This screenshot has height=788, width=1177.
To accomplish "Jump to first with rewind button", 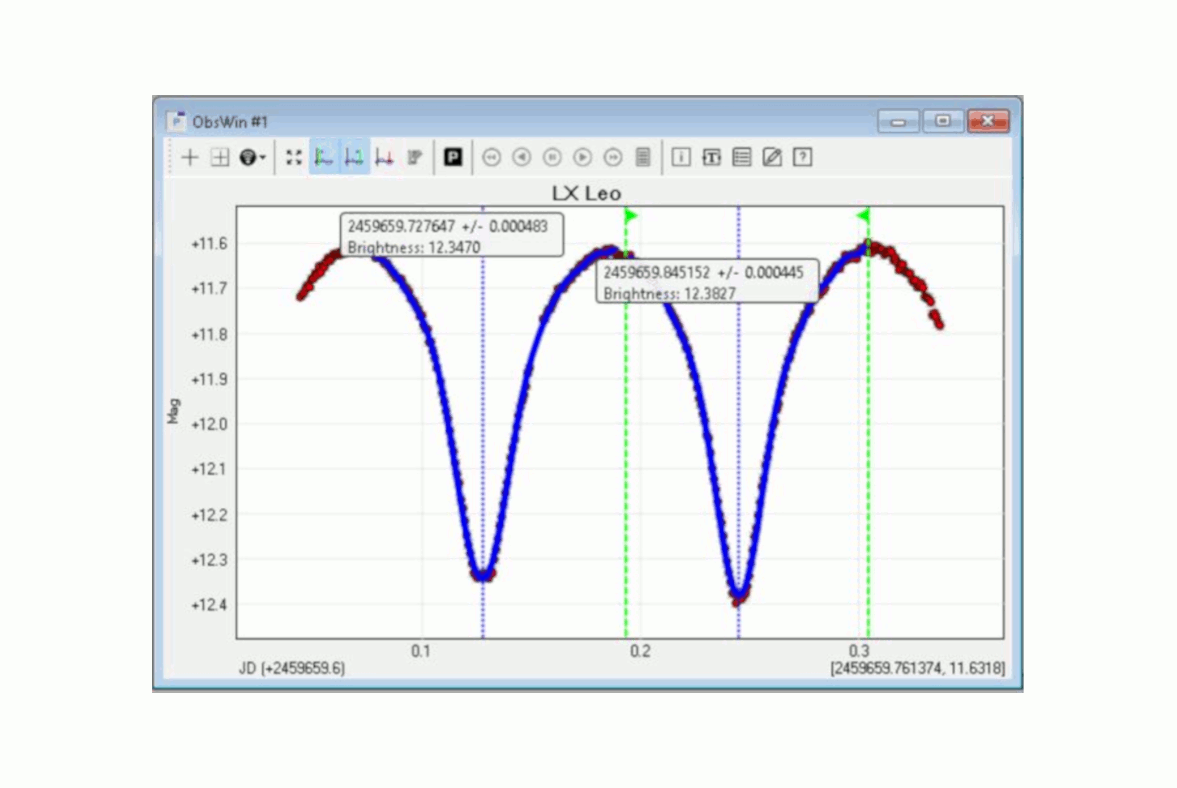I will (491, 157).
